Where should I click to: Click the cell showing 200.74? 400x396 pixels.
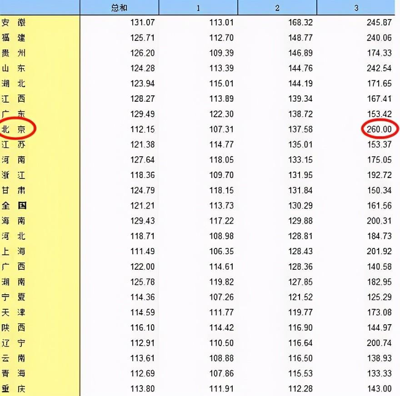coord(379,343)
